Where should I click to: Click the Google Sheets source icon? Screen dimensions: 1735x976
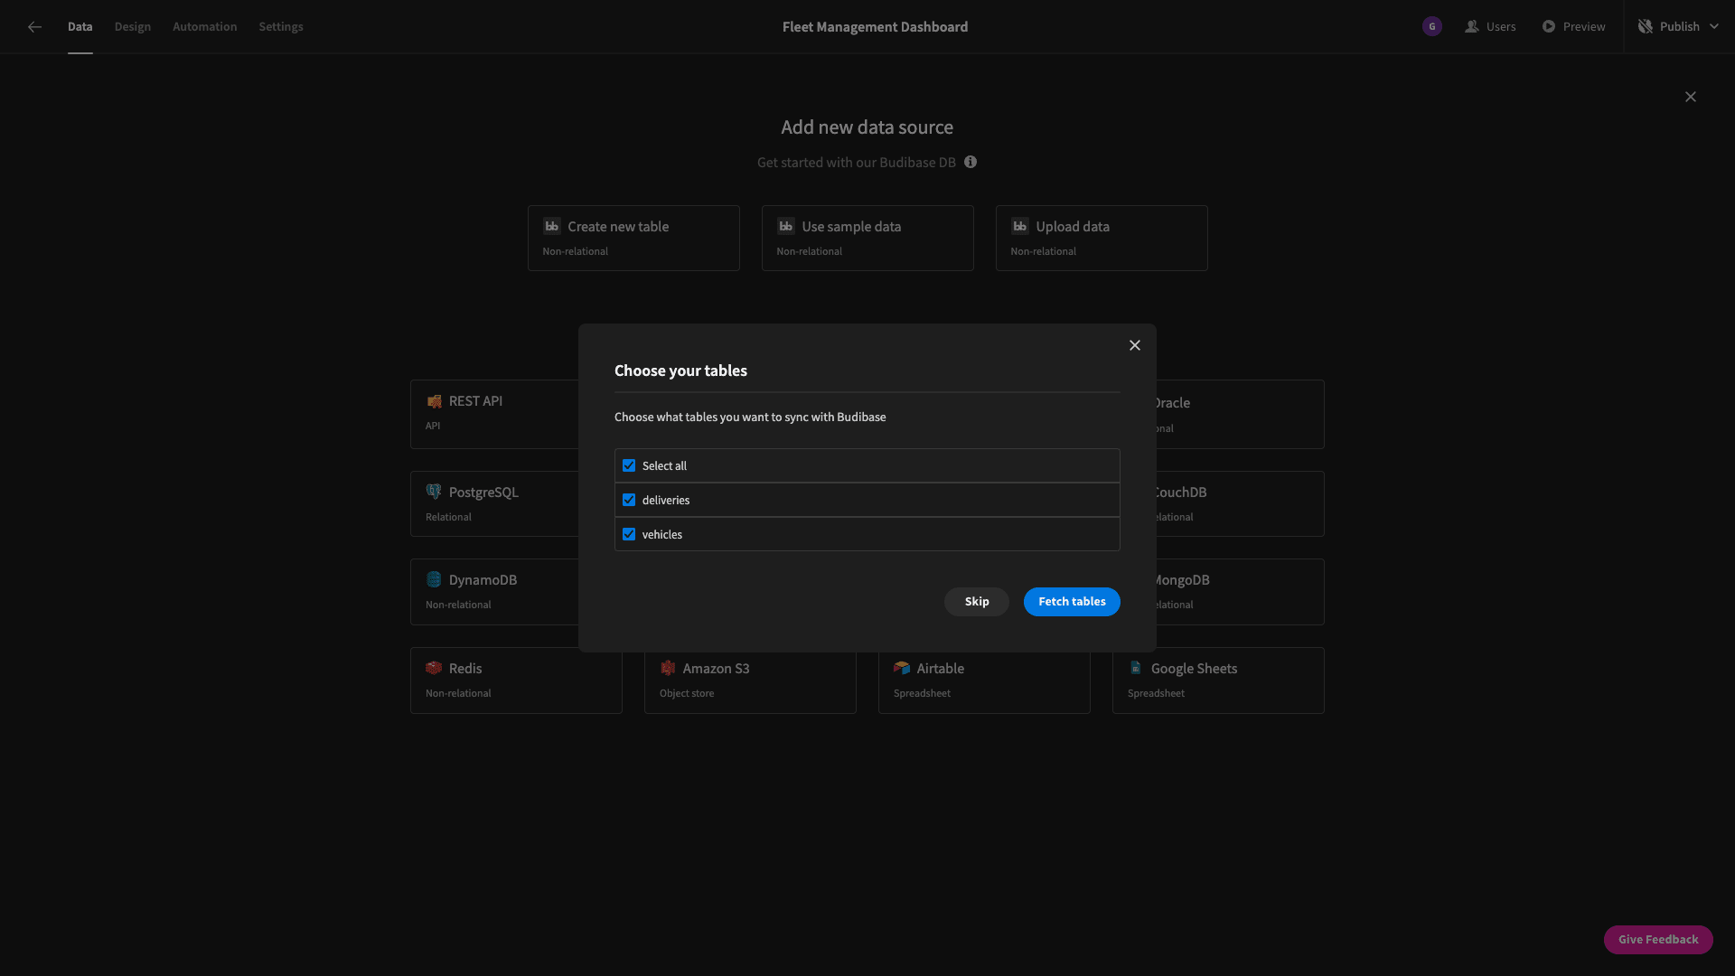click(x=1136, y=669)
